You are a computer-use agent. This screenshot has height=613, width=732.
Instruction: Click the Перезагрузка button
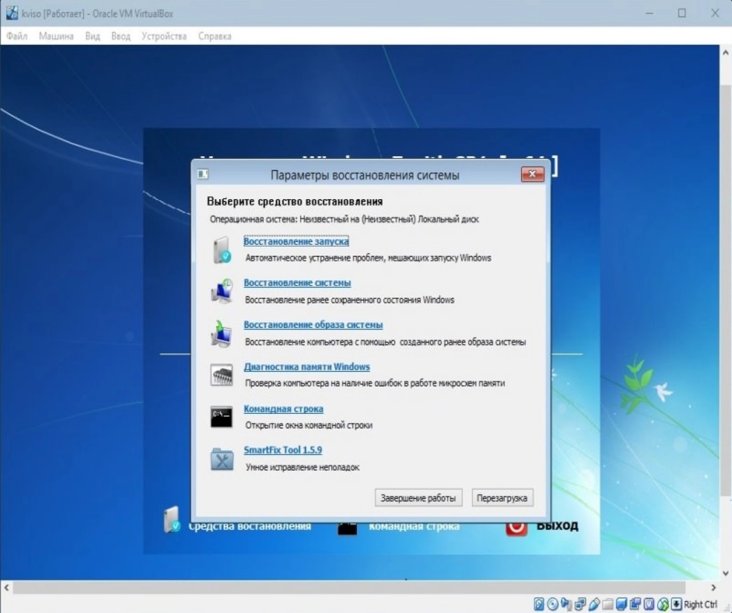[x=502, y=498]
